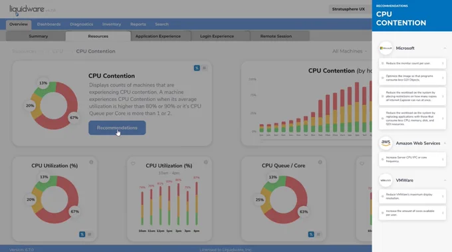Viewport: 452px width, 252px height.
Task: Click the VMWare section heading
Action: (x=404, y=180)
